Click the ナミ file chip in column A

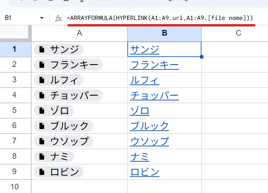click(54, 157)
